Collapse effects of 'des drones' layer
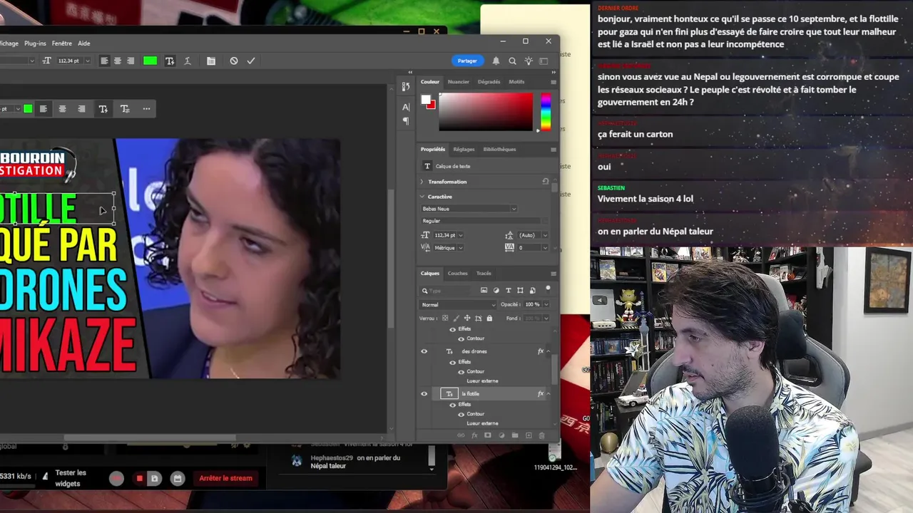The height and width of the screenshot is (513, 913). [549, 351]
